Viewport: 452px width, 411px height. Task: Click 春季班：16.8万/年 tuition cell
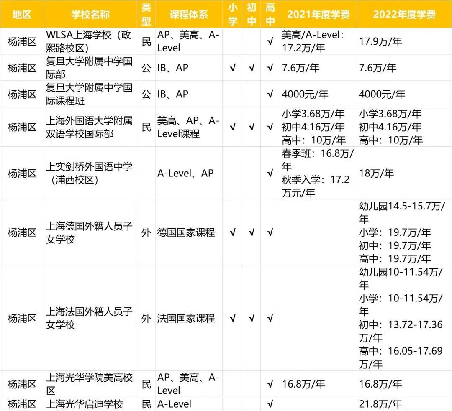coord(318,173)
